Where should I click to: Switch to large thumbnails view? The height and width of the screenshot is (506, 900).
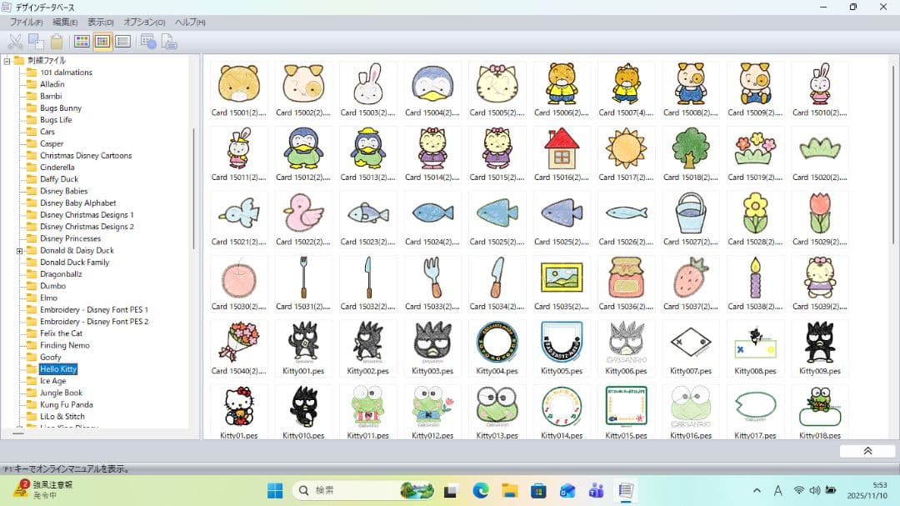tap(82, 42)
